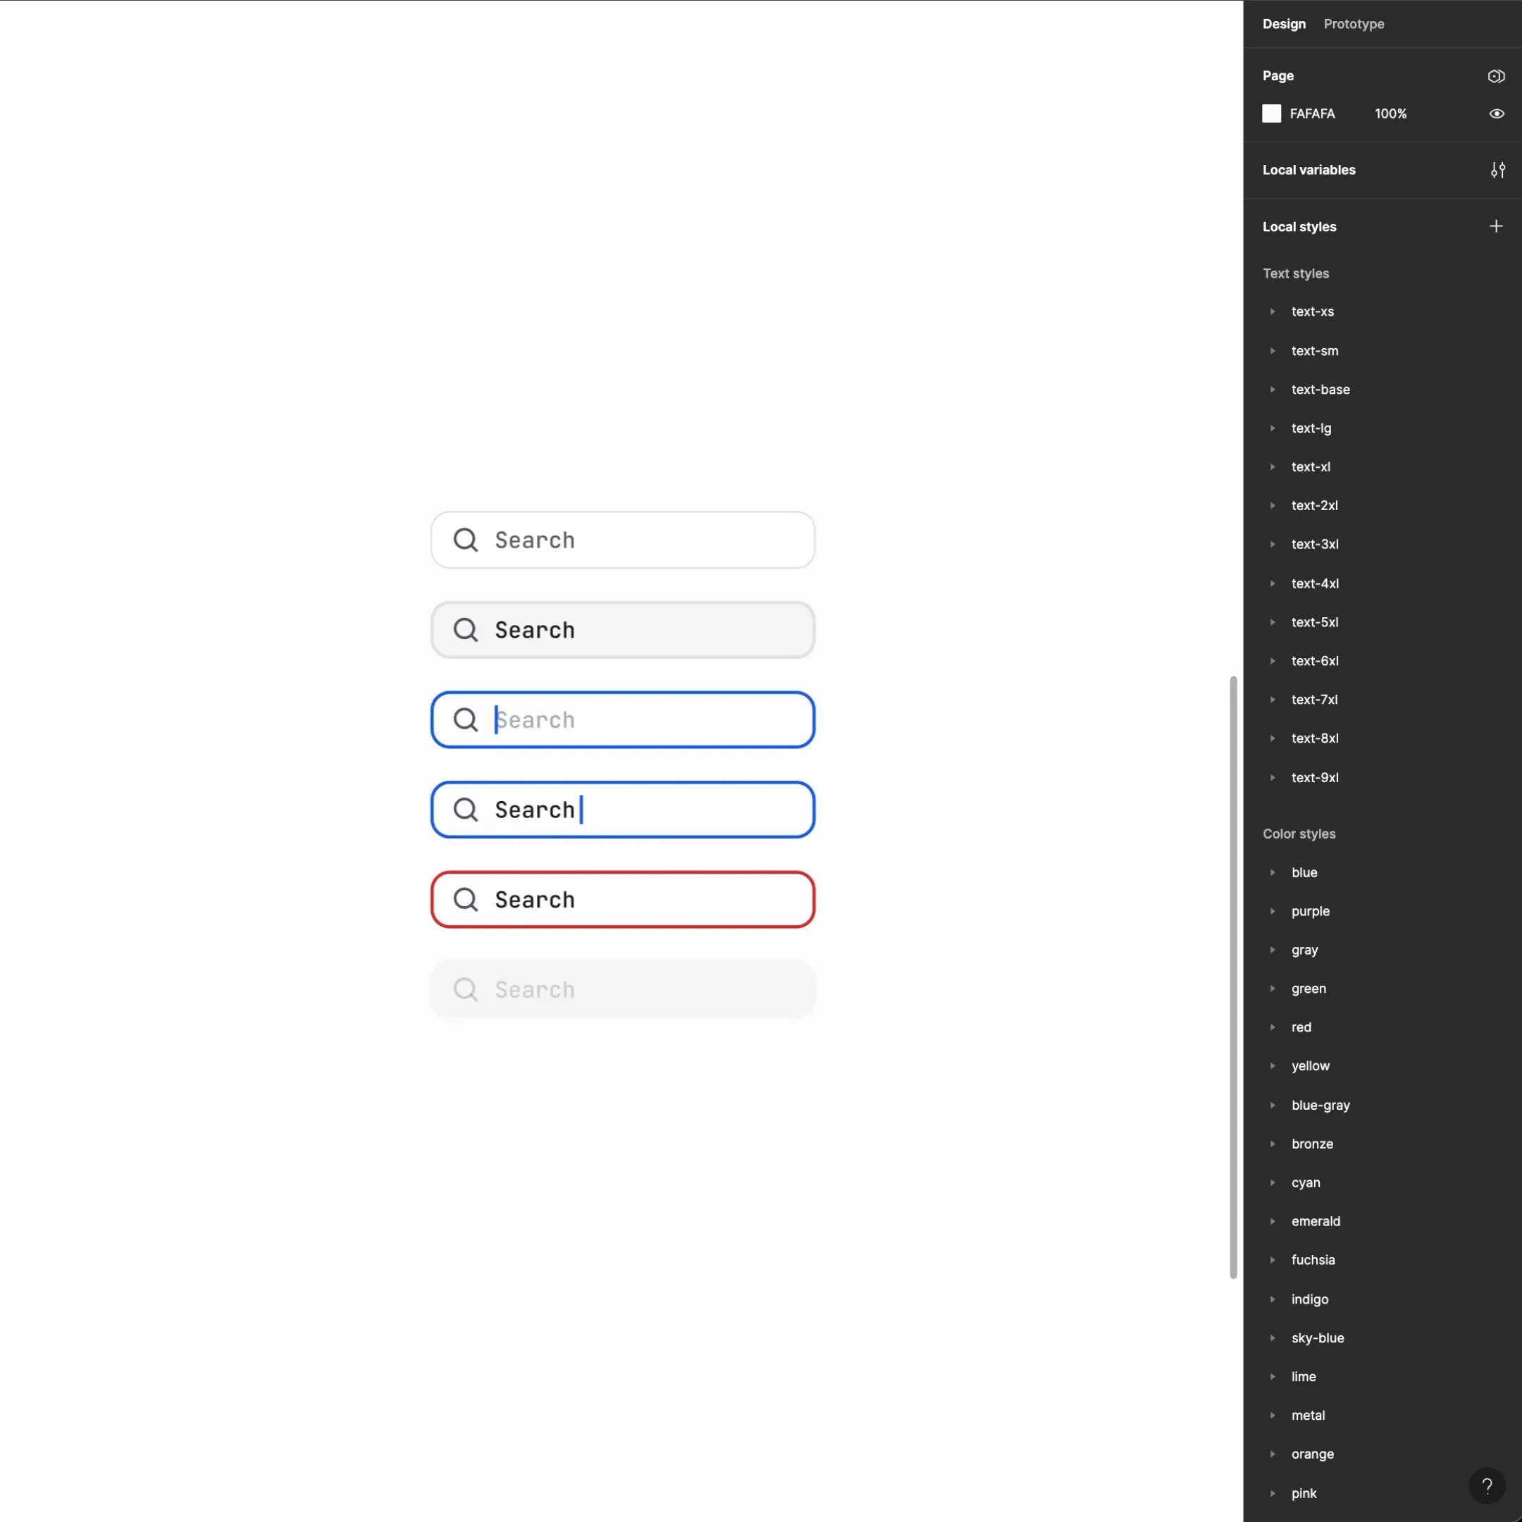Screen dimensions: 1522x1522
Task: Open the local variables settings icon
Action: point(1497,170)
